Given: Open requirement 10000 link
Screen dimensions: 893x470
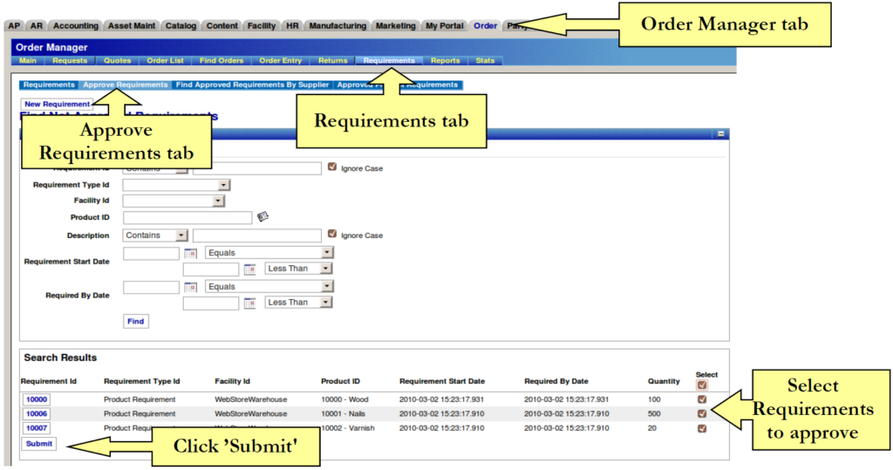Looking at the screenshot, I should click(37, 399).
